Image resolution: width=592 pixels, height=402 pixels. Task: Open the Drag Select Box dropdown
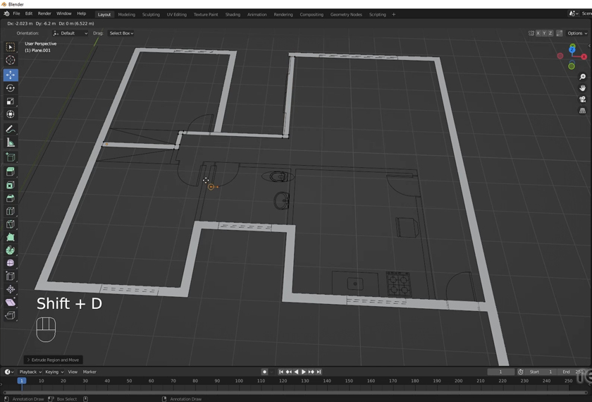pos(121,33)
